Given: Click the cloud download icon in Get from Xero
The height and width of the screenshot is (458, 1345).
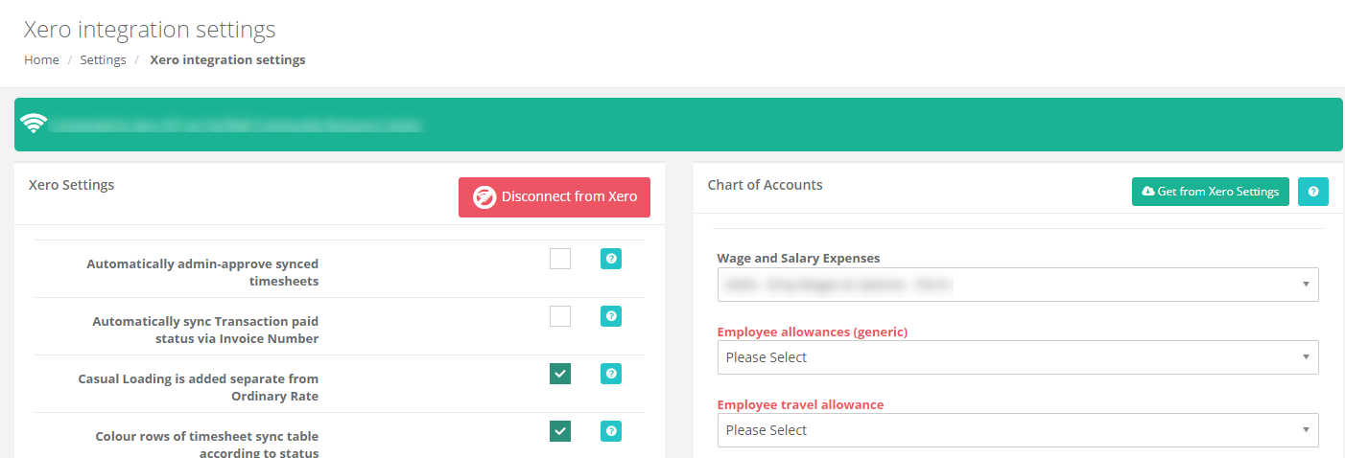Looking at the screenshot, I should [1147, 192].
